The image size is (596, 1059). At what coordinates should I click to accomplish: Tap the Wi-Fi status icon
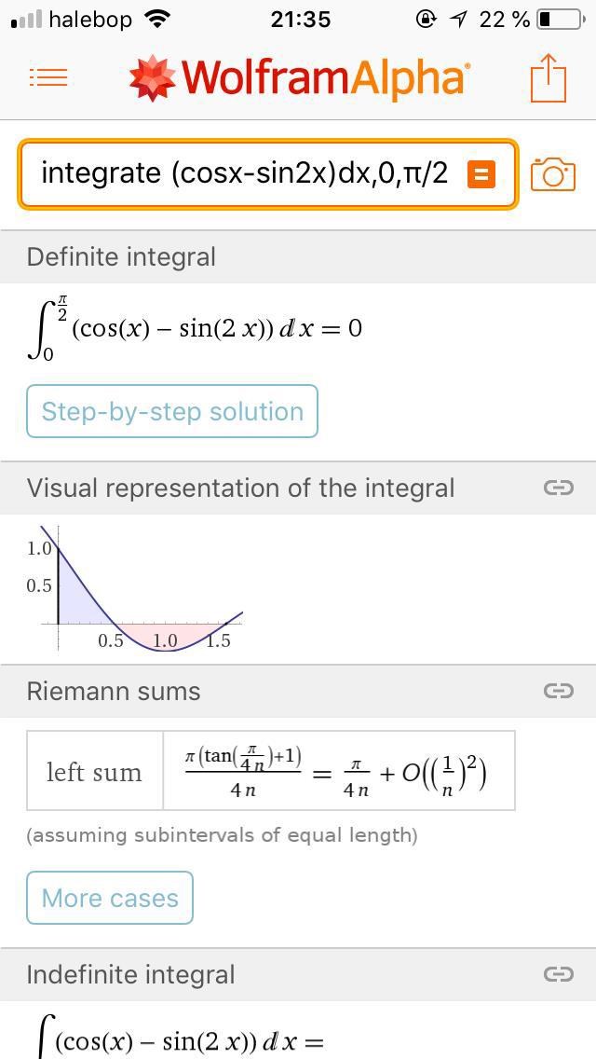[x=158, y=19]
